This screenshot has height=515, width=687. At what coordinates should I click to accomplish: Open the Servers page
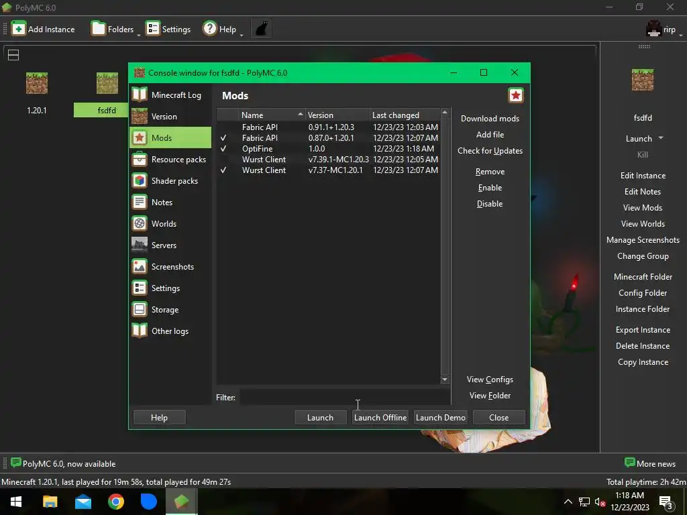point(170,245)
